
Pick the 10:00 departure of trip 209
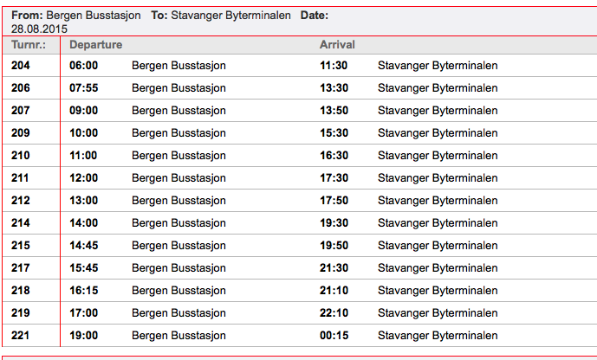point(84,132)
